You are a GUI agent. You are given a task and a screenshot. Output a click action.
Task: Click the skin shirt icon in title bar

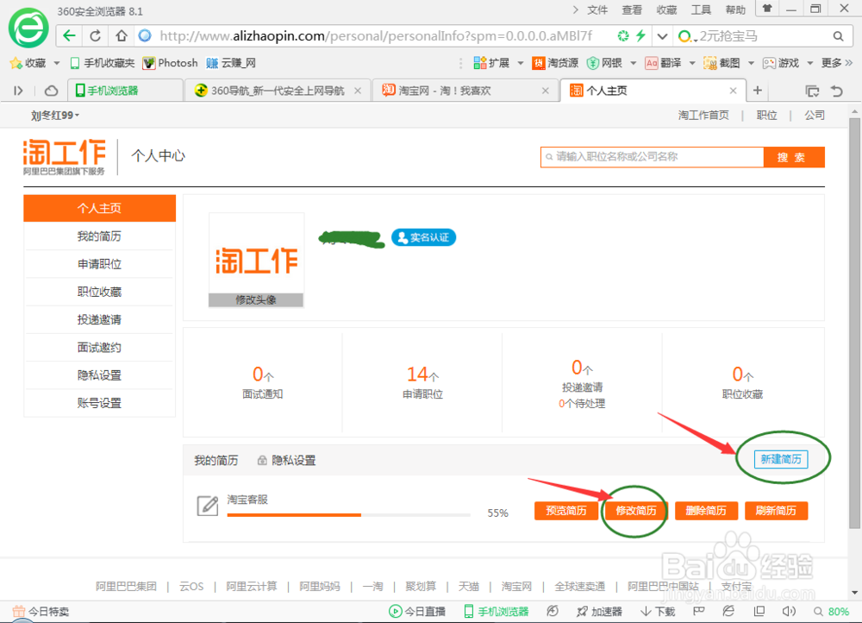point(767,9)
